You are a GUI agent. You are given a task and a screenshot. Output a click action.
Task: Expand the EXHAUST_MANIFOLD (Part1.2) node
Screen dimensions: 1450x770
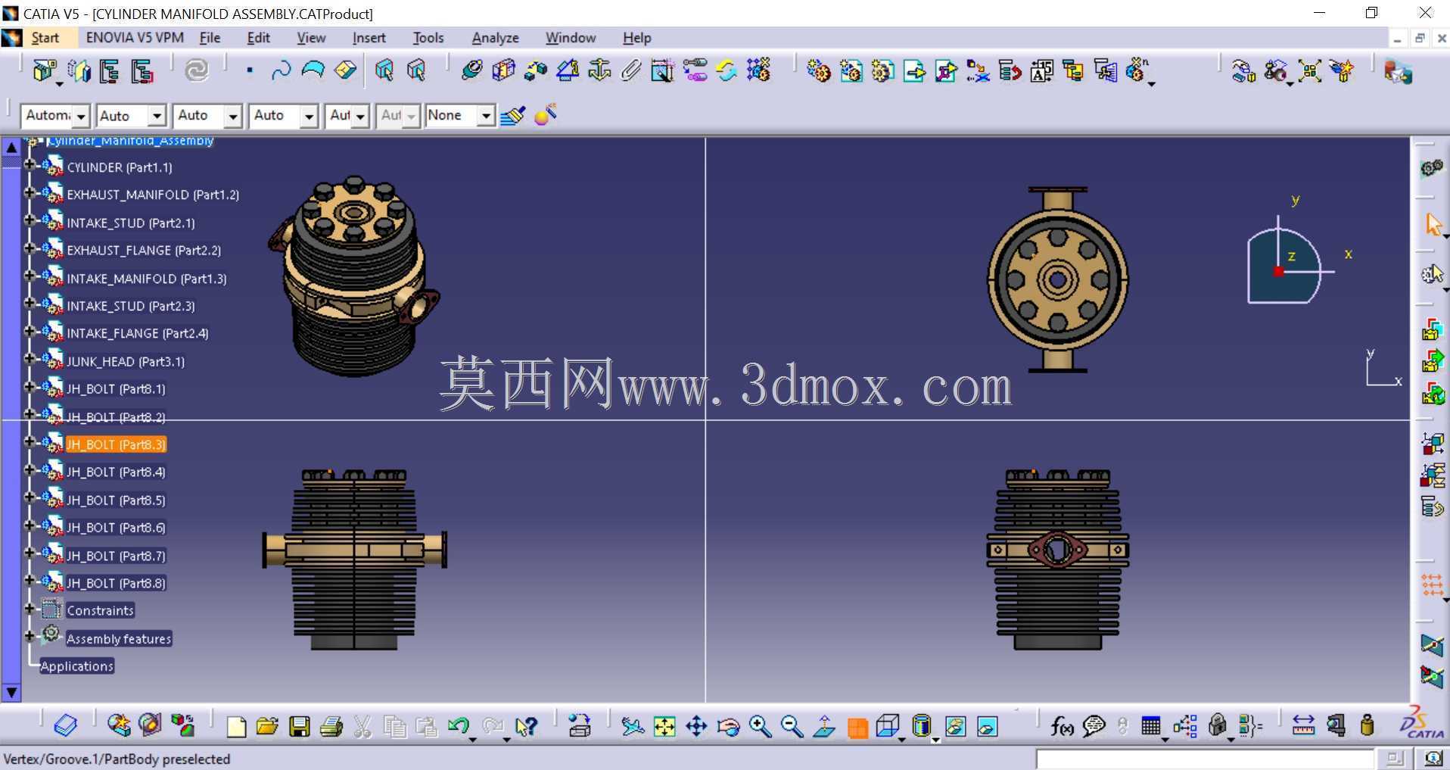click(x=30, y=193)
